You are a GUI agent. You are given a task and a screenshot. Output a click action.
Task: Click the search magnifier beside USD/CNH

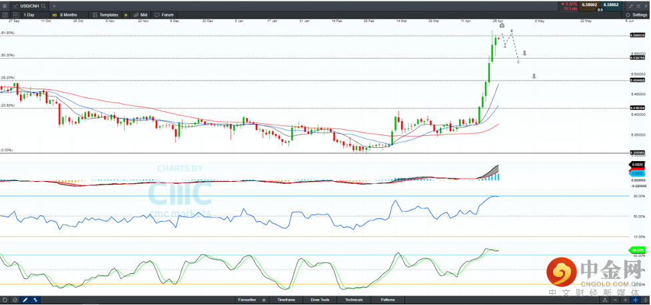coord(45,5)
